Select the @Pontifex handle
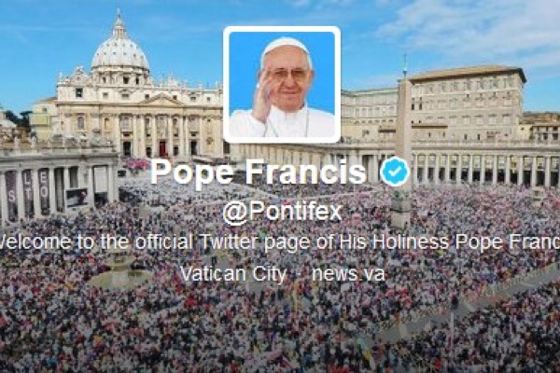The image size is (560, 373). 283,213
